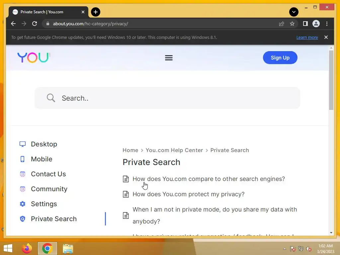Screen dimensions: 340x255
Task: Open the Contact Us category
Action: pyautogui.click(x=48, y=174)
